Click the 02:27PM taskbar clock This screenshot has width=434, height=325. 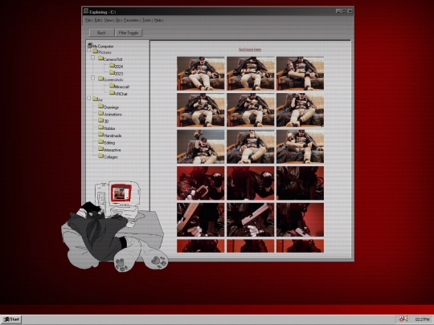click(422, 319)
